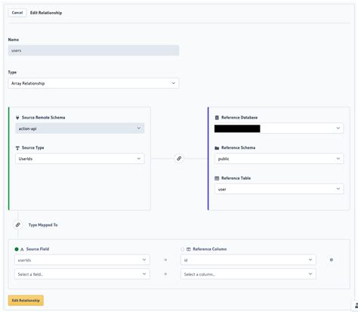358x312 pixels.
Task: Click the Reference Column indicator circle
Action: [x=182, y=249]
